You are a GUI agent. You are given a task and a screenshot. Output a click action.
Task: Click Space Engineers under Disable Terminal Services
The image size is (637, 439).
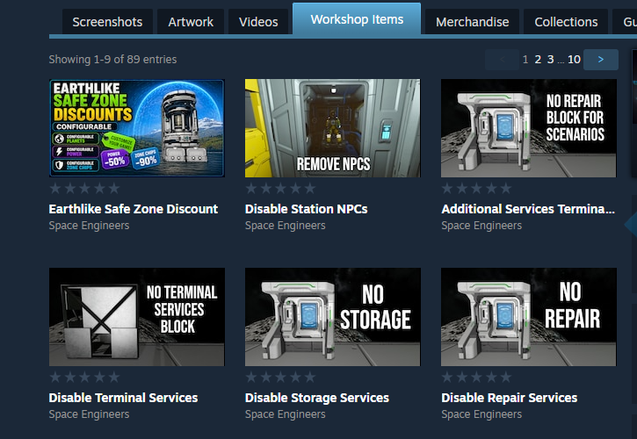click(89, 414)
